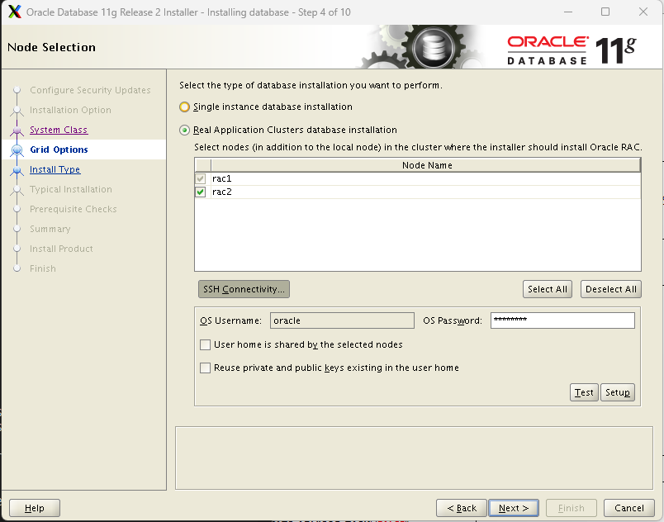The image size is (664, 522).
Task: Jump to Install Type step
Action: click(55, 170)
